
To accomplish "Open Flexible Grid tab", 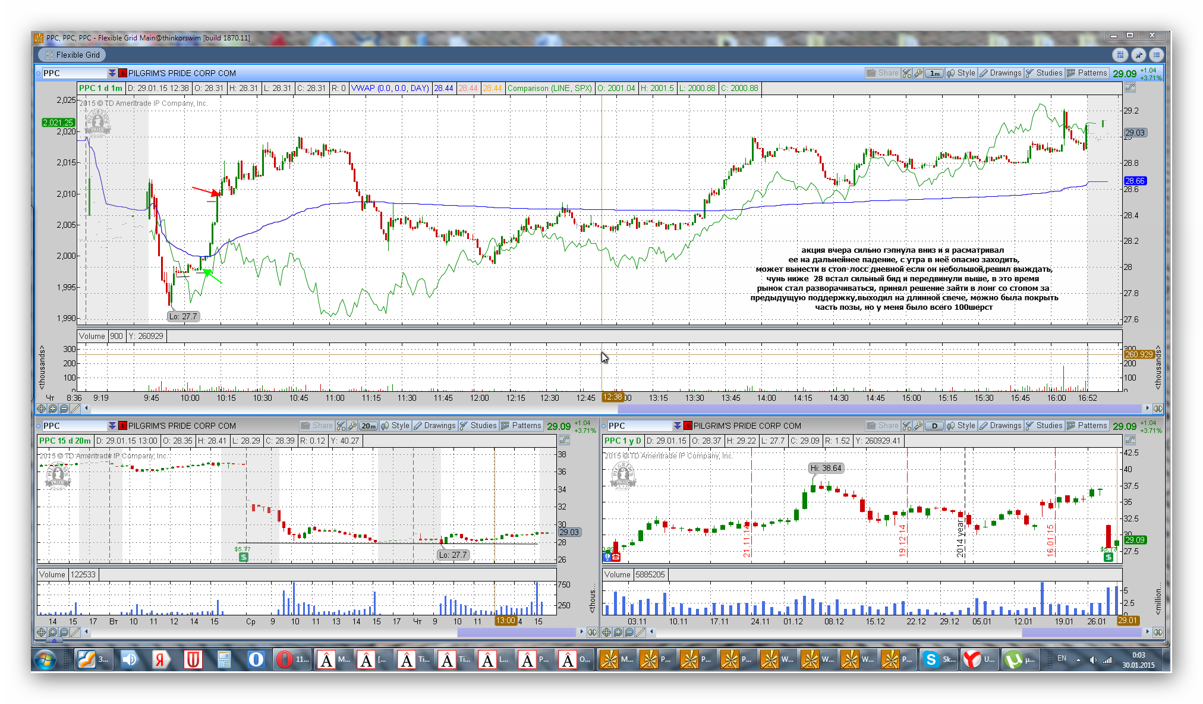I will coord(72,55).
